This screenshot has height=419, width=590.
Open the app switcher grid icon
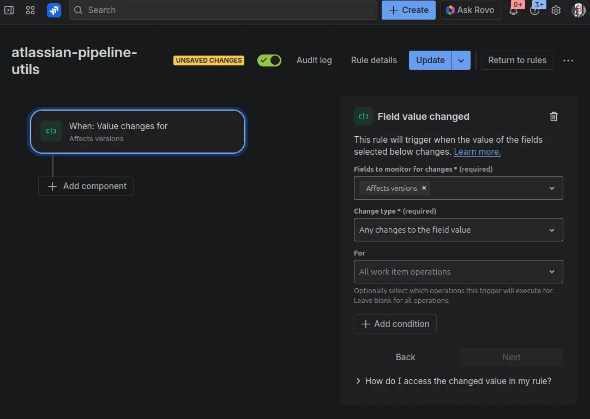31,10
